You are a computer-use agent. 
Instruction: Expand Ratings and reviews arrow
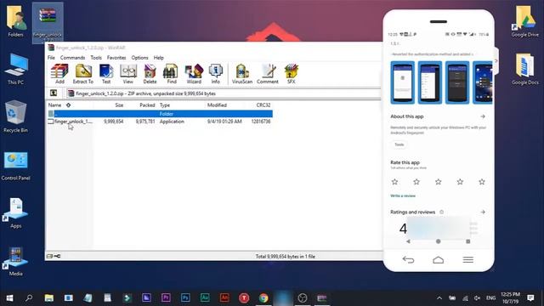pyautogui.click(x=483, y=212)
